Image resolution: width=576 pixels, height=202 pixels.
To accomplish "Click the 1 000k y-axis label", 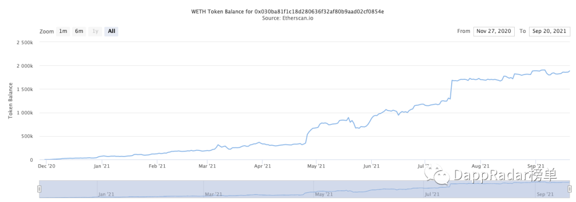I will point(25,113).
